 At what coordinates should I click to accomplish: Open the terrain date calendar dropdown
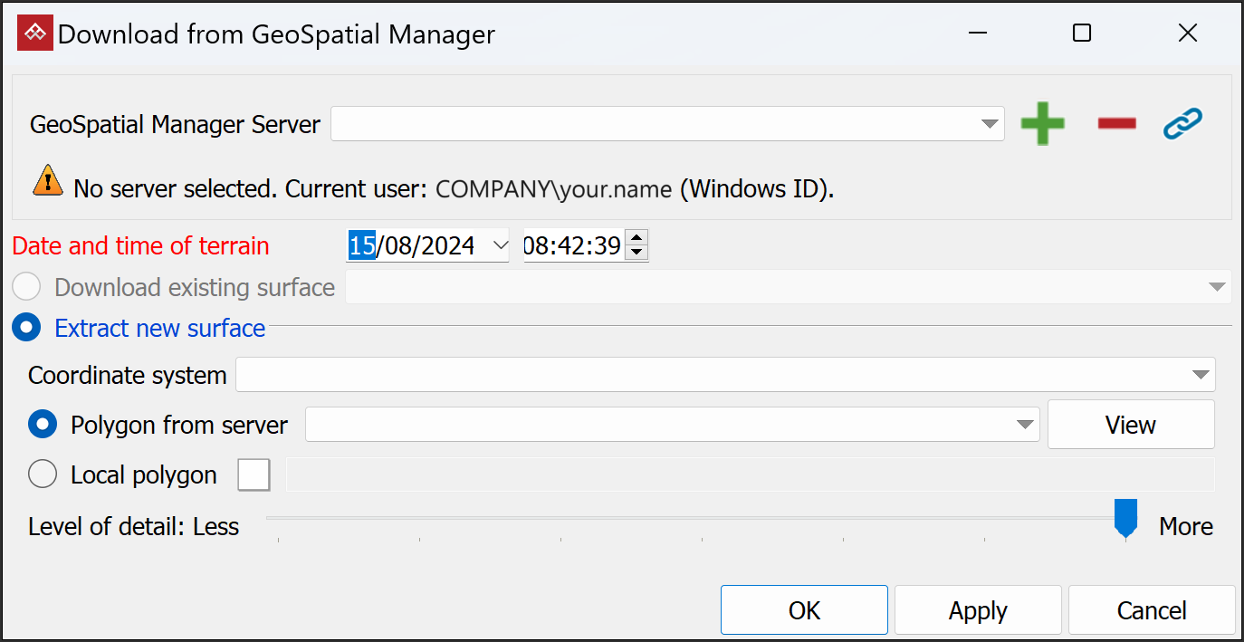499,245
